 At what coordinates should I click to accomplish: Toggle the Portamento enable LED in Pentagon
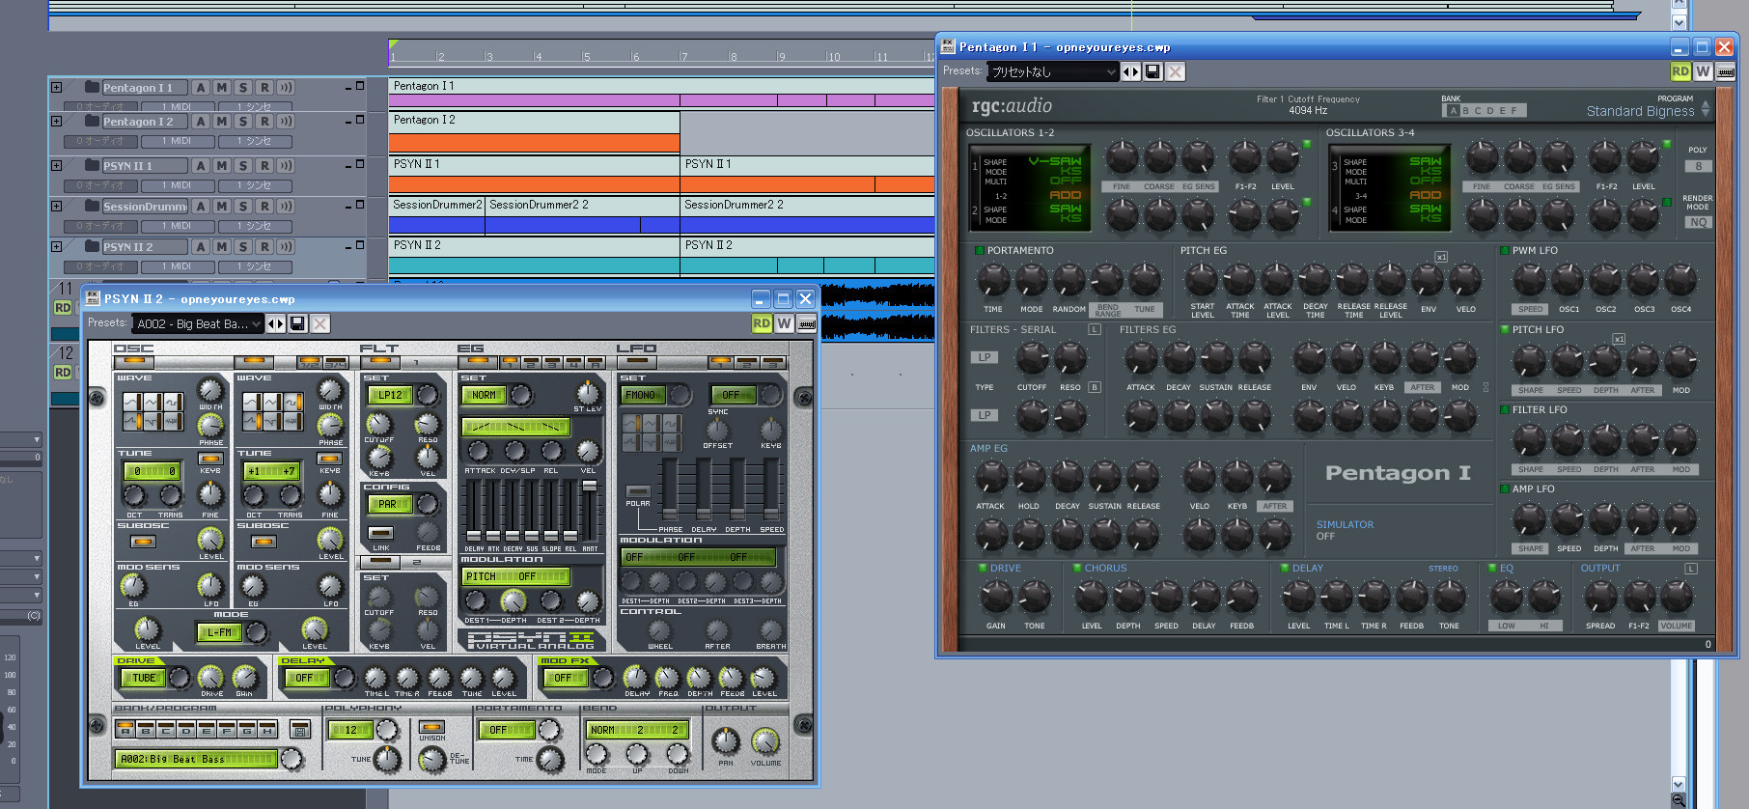point(979,251)
